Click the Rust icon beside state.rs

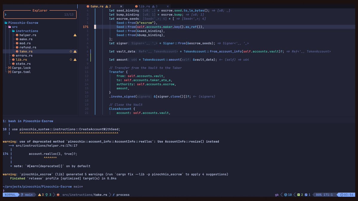(13, 64)
